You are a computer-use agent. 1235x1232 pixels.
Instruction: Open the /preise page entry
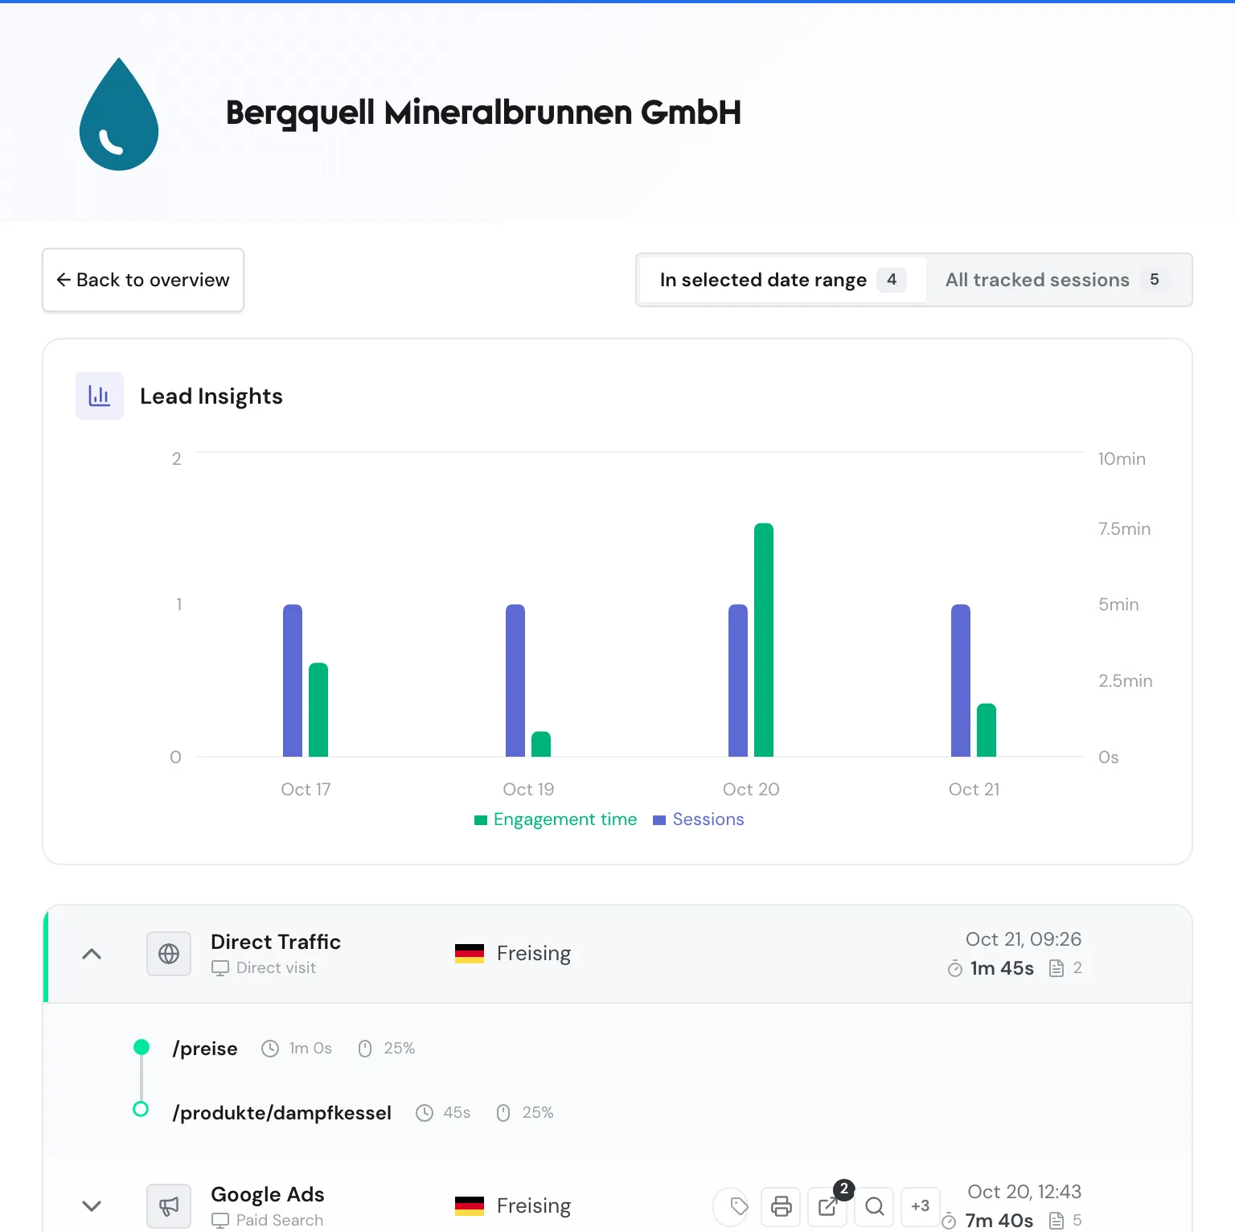(x=205, y=1049)
